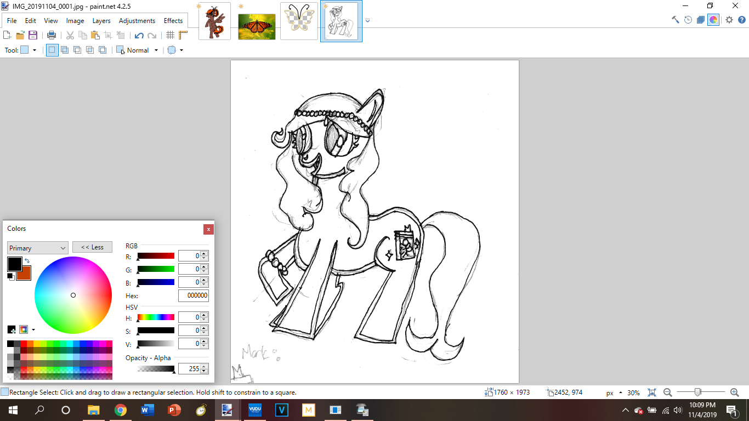Click the Opacity - Alpha slider
Viewport: 749px width, 421px height.
pos(156,369)
